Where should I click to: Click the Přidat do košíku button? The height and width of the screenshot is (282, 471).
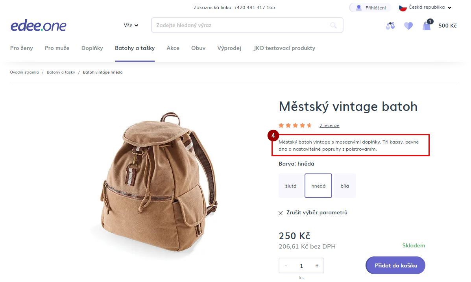pyautogui.click(x=395, y=265)
